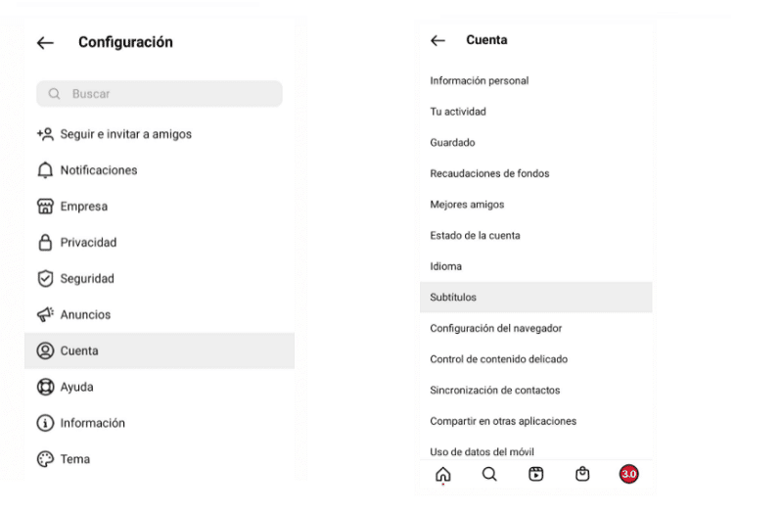This screenshot has width=783, height=512.
Task: Tap the Tema palette icon
Action: coord(45,459)
